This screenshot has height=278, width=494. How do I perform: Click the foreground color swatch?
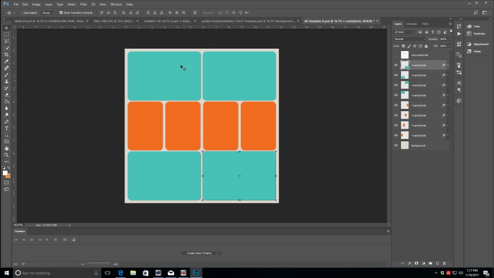pyautogui.click(x=5, y=173)
